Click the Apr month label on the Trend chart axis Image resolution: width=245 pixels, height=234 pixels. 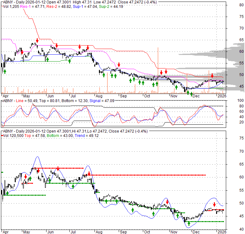(x=6, y=232)
